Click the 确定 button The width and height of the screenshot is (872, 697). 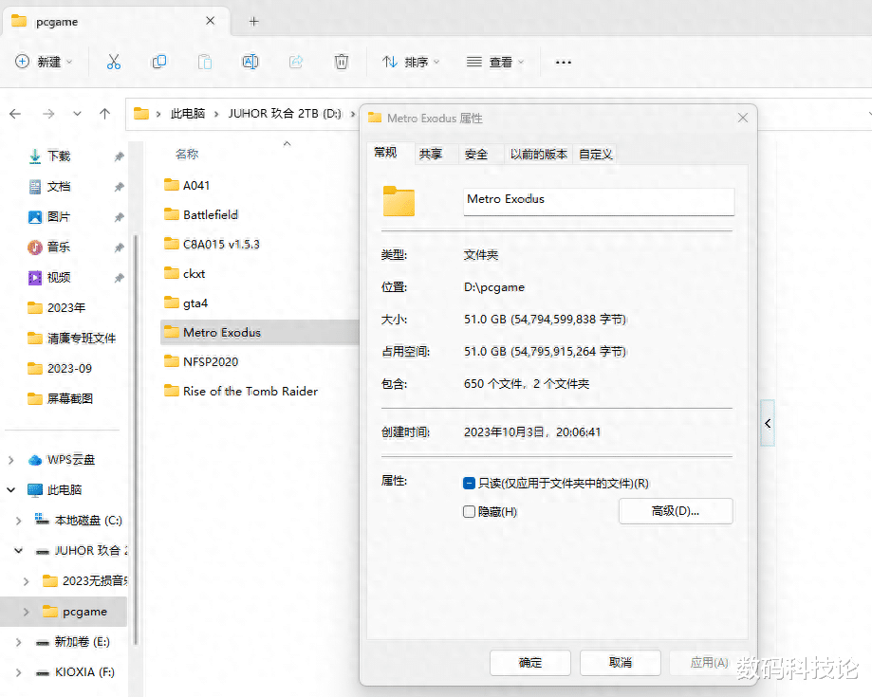[x=530, y=663]
